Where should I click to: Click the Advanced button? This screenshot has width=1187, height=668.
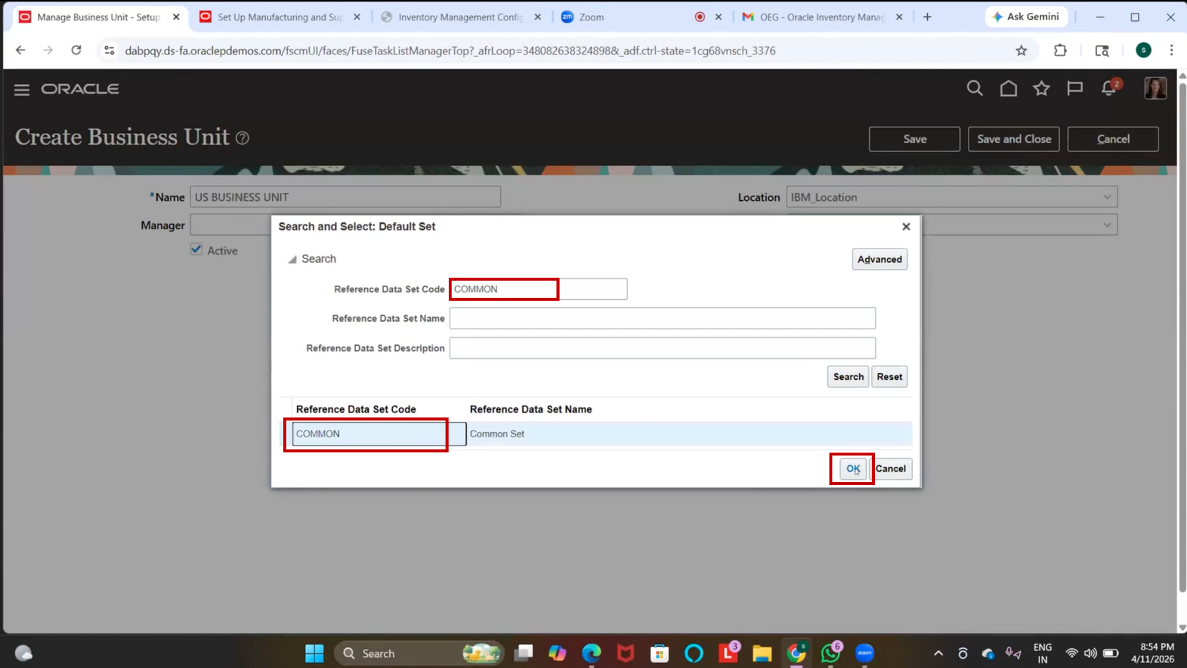point(879,259)
